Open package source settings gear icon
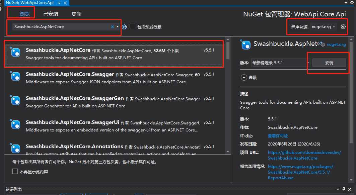Image resolution: width=356 pixels, height=195 pixels. 343,27
